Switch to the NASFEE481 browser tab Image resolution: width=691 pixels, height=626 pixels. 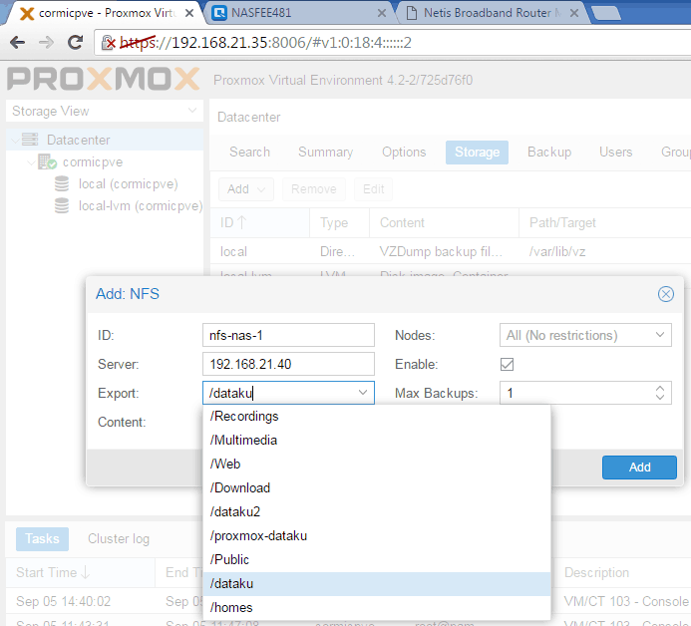(300, 13)
